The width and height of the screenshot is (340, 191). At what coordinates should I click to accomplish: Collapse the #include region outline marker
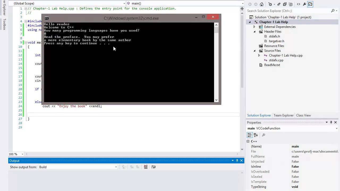click(x=26, y=21)
